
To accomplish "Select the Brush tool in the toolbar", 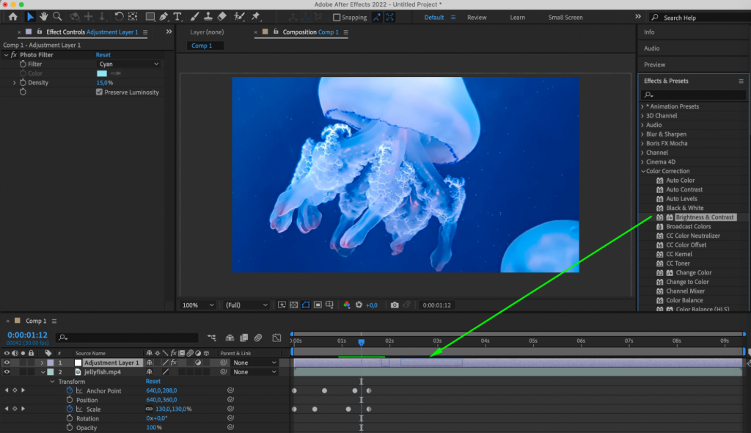I will 194,15.
